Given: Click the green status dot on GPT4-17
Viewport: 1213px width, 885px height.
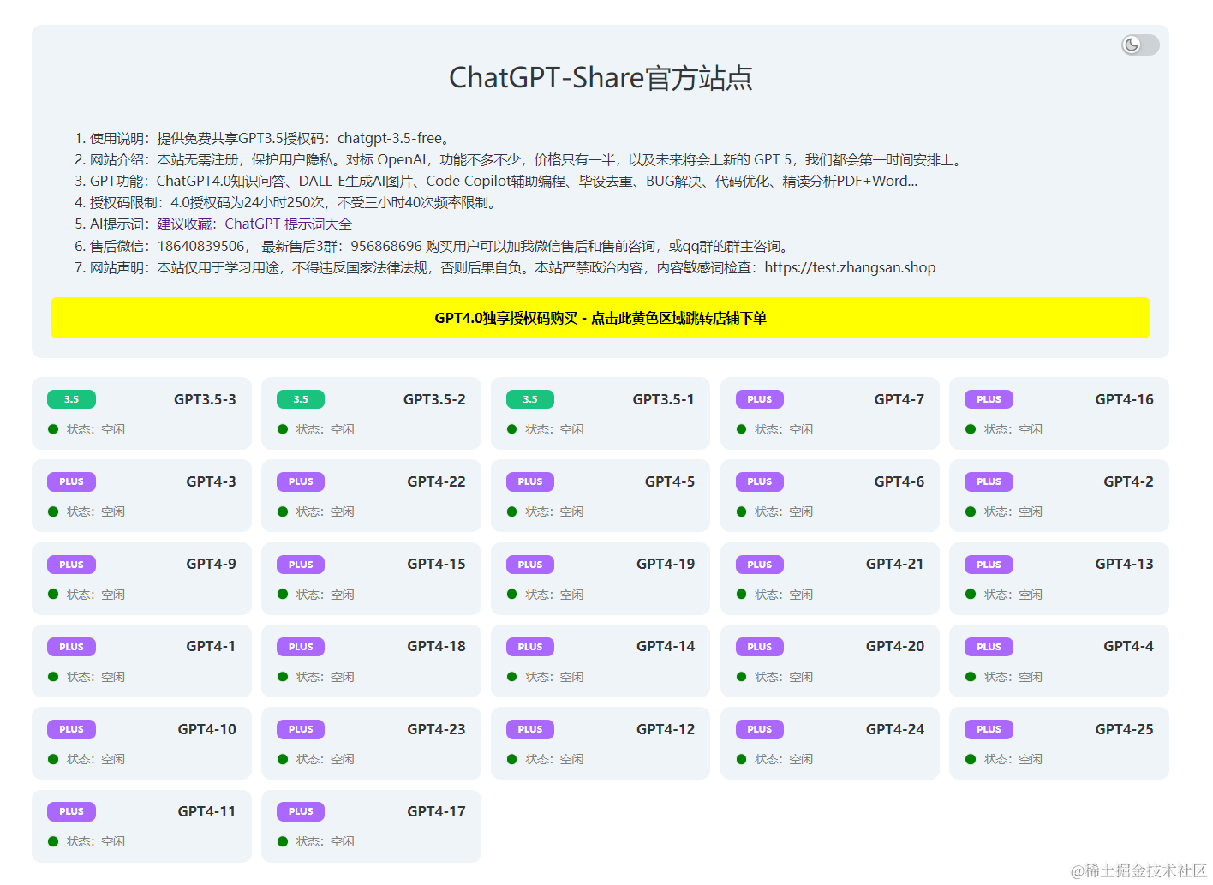Looking at the screenshot, I should click(x=283, y=841).
